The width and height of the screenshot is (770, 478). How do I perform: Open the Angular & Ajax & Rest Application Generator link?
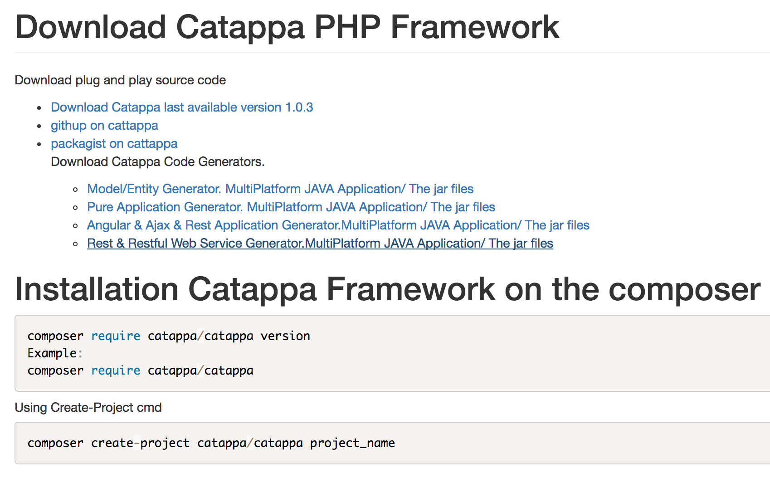tap(338, 225)
